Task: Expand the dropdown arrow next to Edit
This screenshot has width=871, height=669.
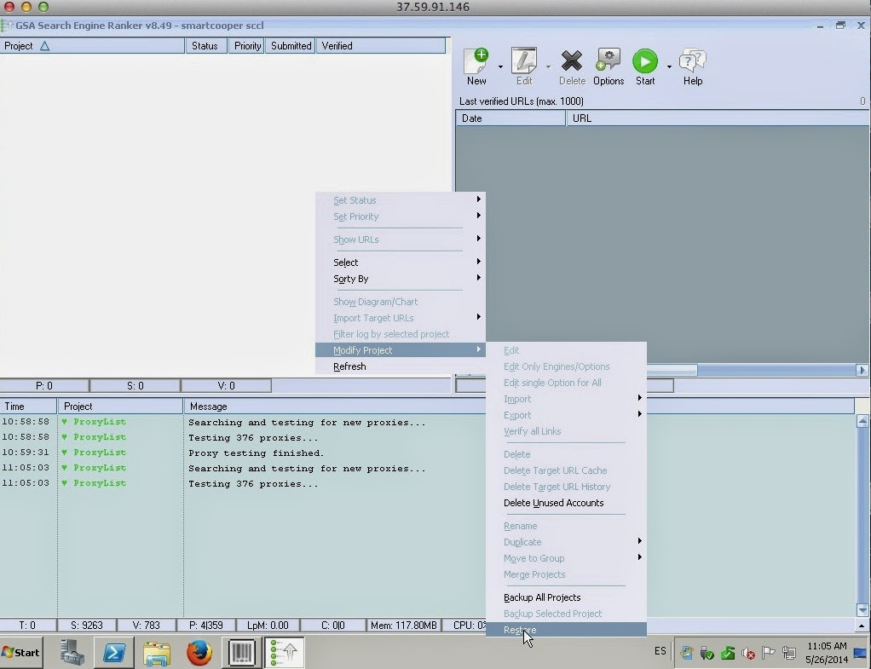Action: click(x=548, y=66)
